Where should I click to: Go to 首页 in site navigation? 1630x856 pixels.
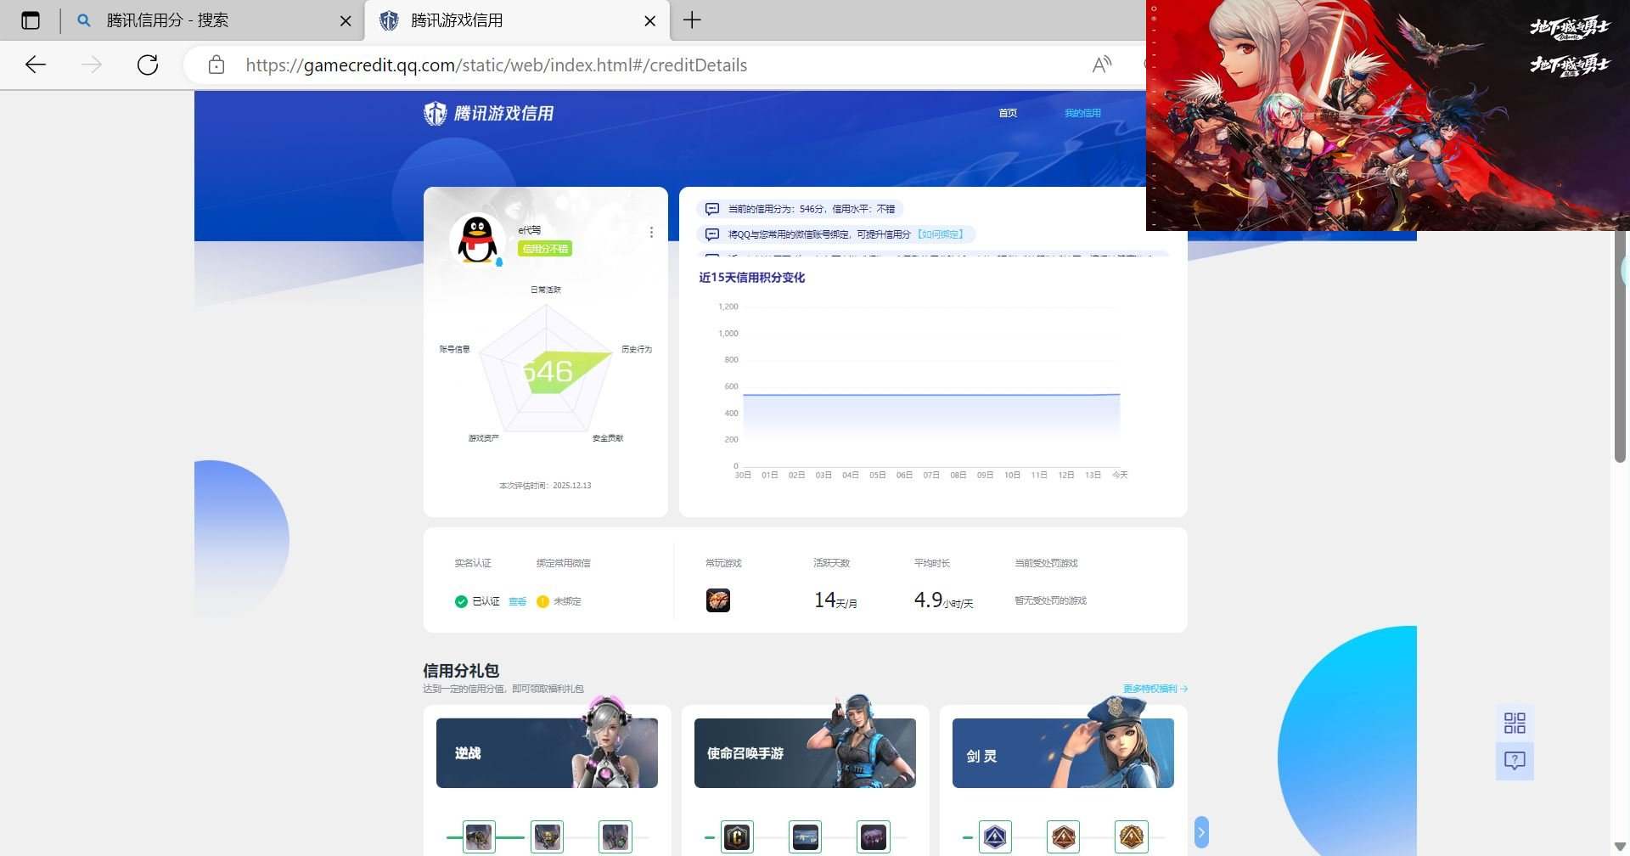[x=1008, y=113]
